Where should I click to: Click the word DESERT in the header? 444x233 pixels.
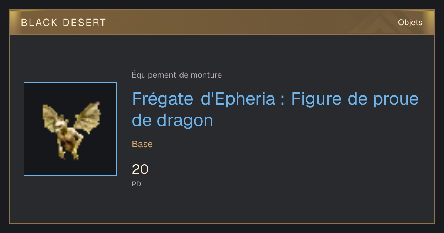click(84, 23)
